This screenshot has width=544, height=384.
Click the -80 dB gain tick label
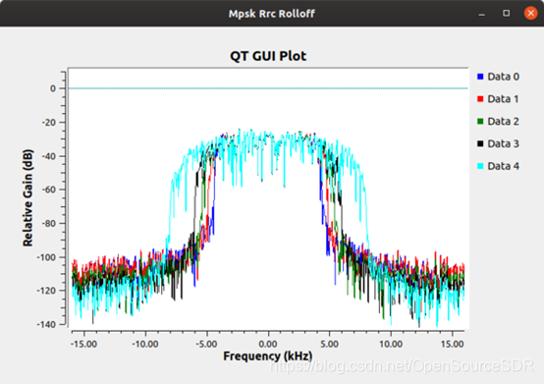48,224
